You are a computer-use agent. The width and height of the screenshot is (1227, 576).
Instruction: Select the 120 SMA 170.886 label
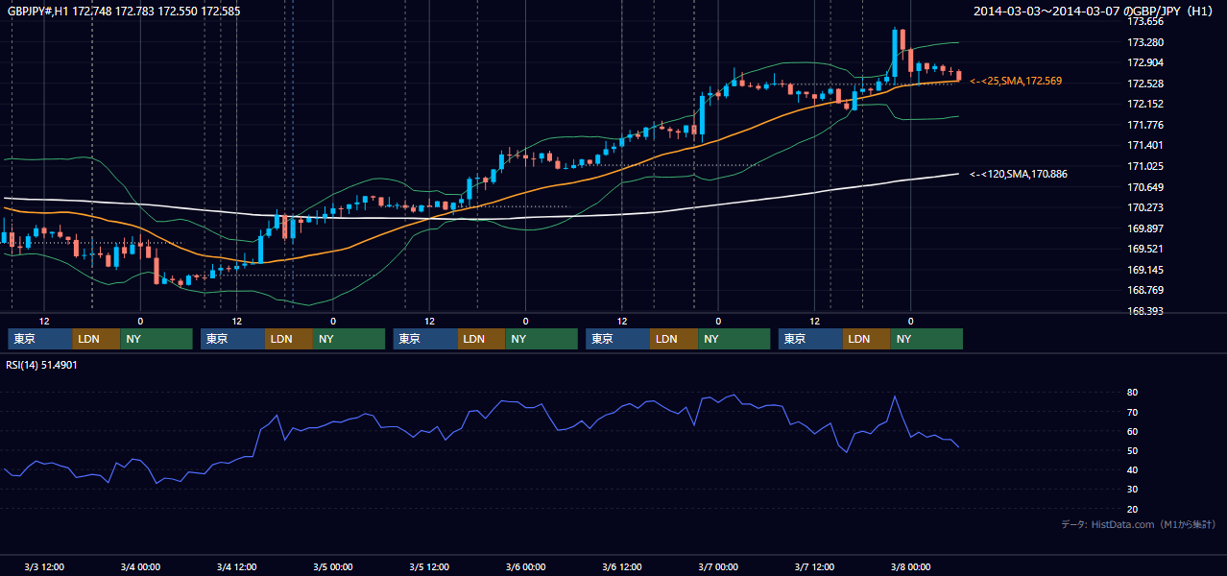tap(1018, 174)
